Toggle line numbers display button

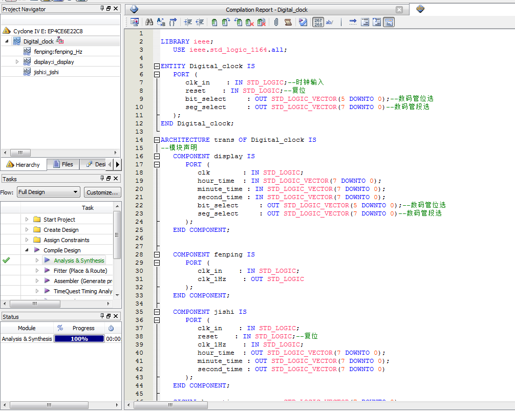(x=318, y=22)
